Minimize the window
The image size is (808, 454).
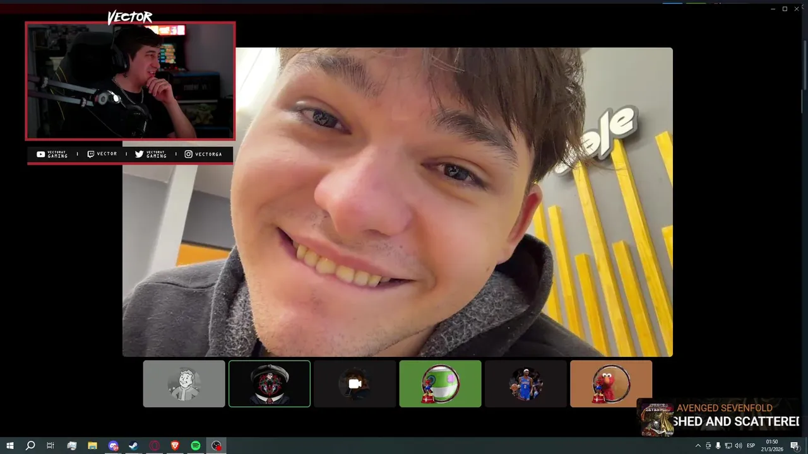point(774,9)
